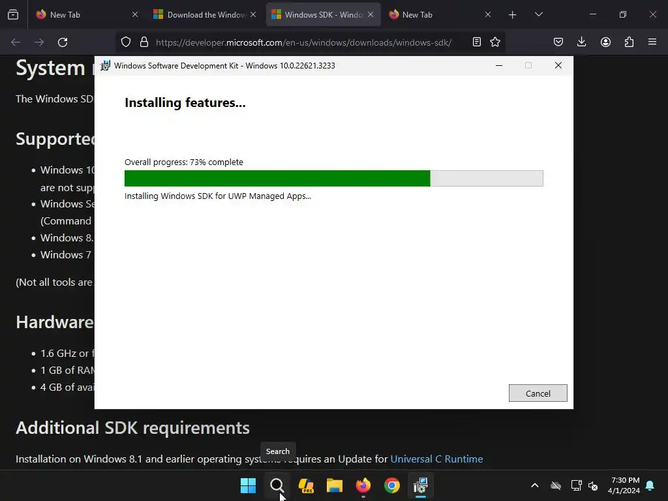Save page to Pocket
668x501 pixels.
point(558,42)
